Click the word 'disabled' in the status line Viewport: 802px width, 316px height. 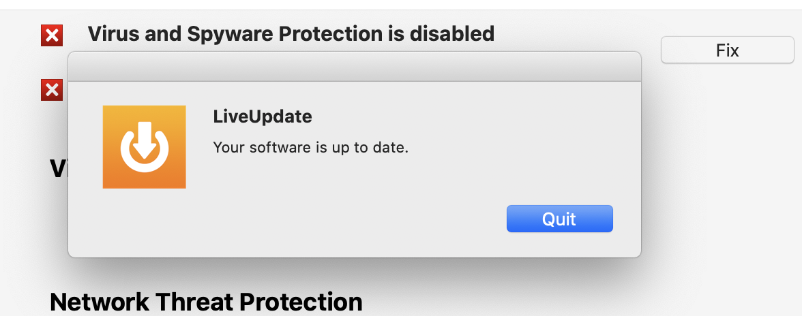pyautogui.click(x=451, y=33)
